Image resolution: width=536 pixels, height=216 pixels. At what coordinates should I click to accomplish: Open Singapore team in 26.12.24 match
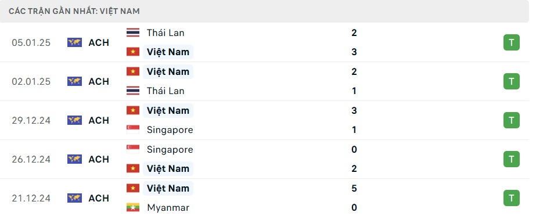[170, 150]
